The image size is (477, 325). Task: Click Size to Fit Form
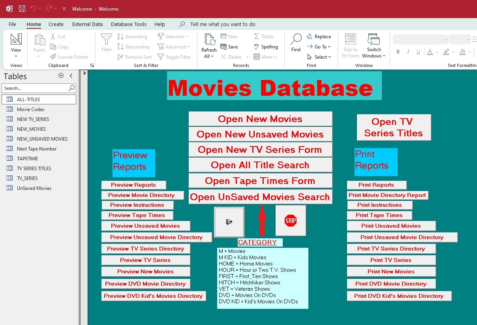point(351,46)
